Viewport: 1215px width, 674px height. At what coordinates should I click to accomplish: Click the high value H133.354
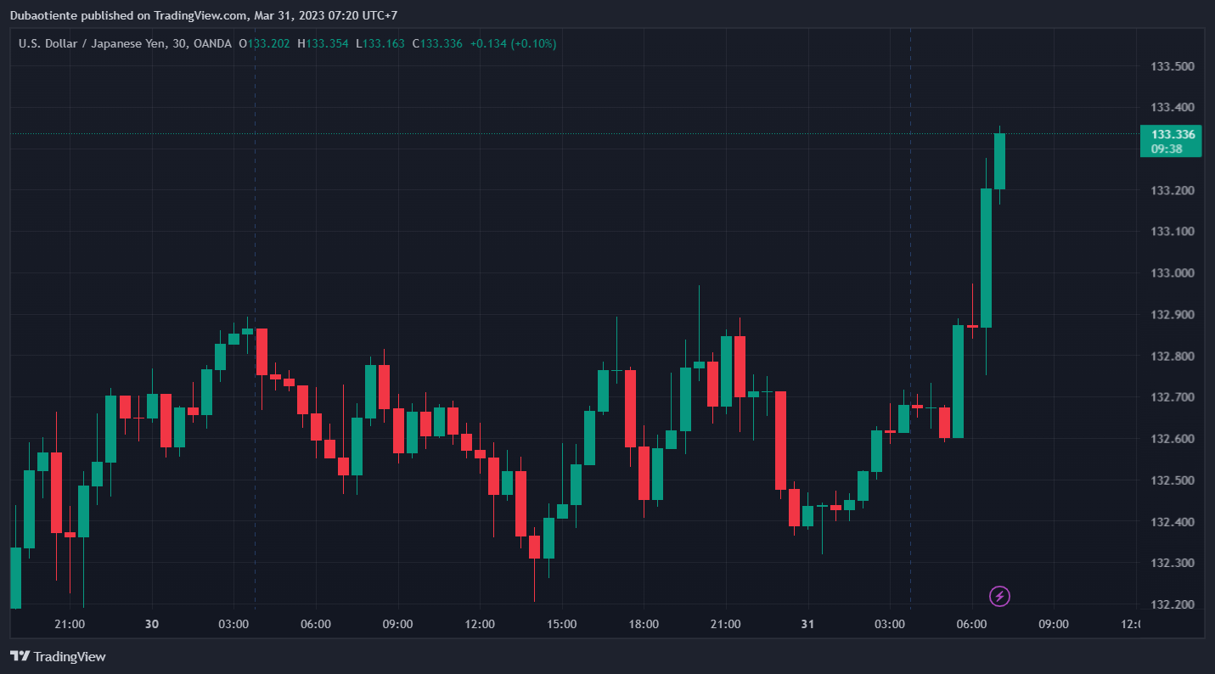tap(323, 43)
